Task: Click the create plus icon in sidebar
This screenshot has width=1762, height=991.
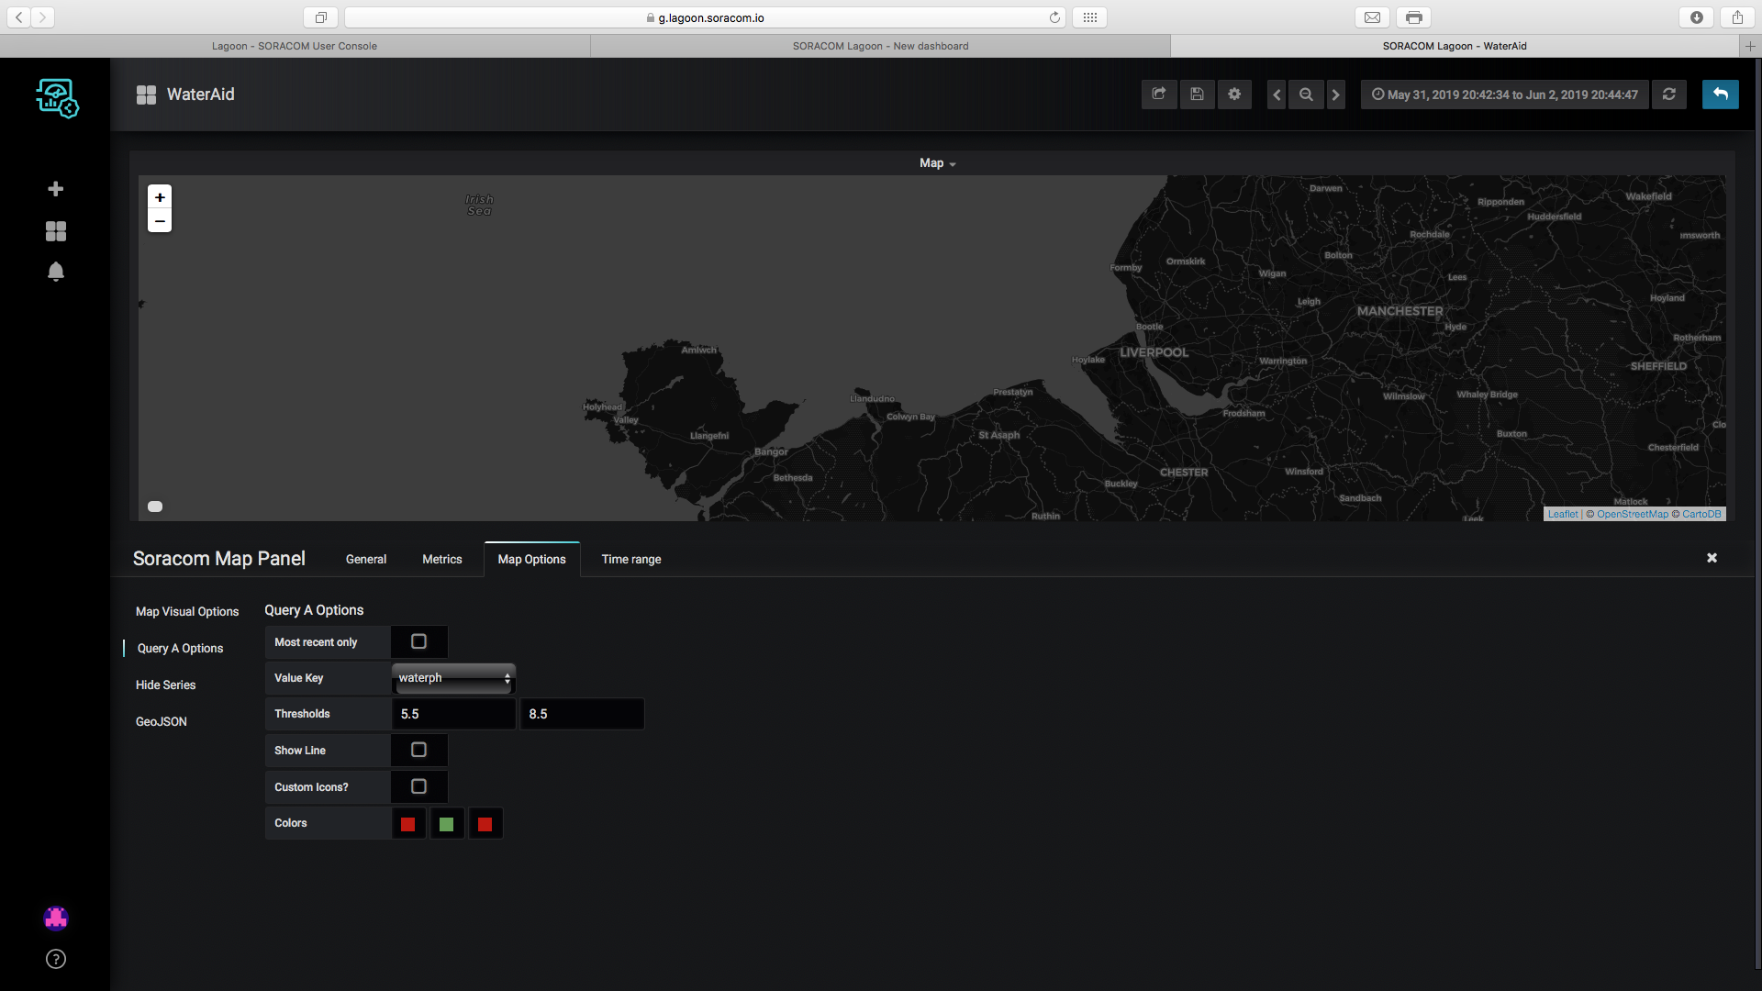Action: point(56,189)
